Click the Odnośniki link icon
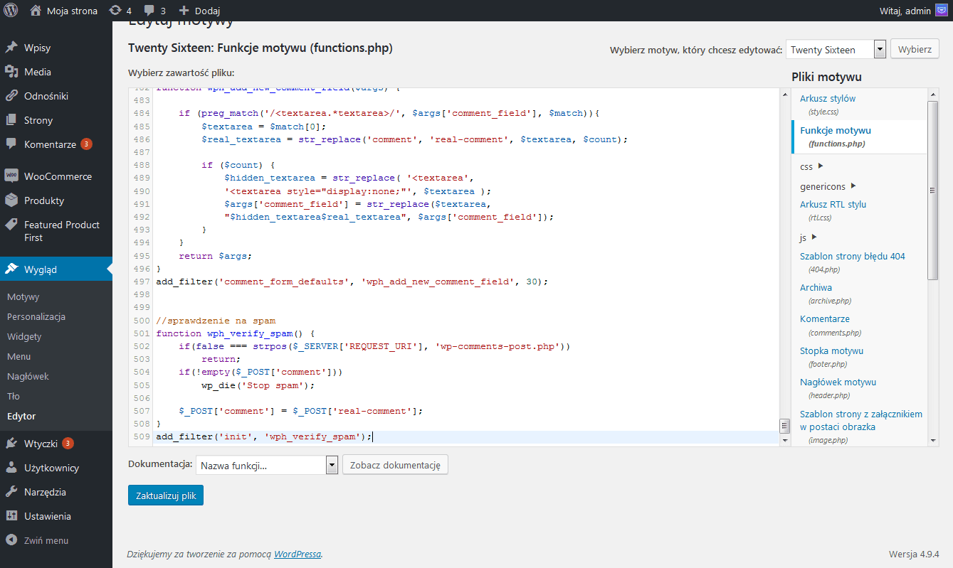The width and height of the screenshot is (953, 568). click(x=11, y=96)
